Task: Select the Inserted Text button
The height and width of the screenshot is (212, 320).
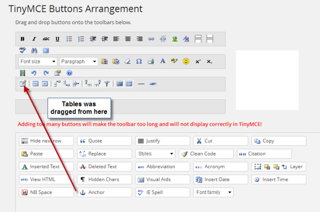Action: point(46,166)
